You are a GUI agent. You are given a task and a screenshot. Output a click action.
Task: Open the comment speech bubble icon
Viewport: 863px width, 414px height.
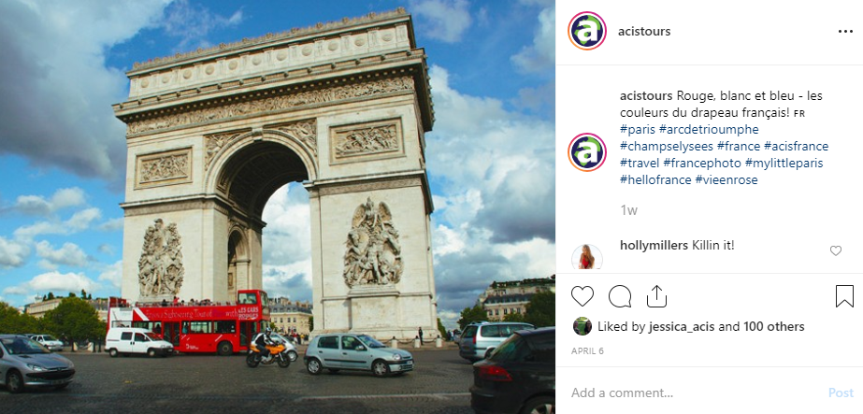pos(620,297)
